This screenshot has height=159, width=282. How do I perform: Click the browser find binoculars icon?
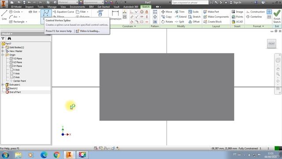click(9, 38)
